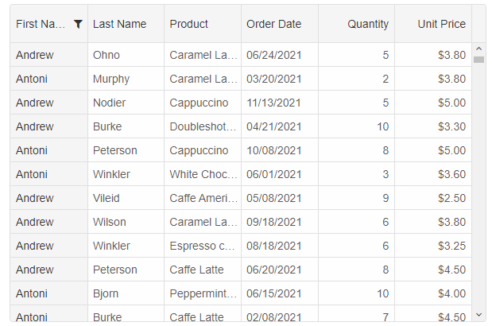Click the Bjorn last name cell
Screen dimensions: 492x326
tap(126, 293)
